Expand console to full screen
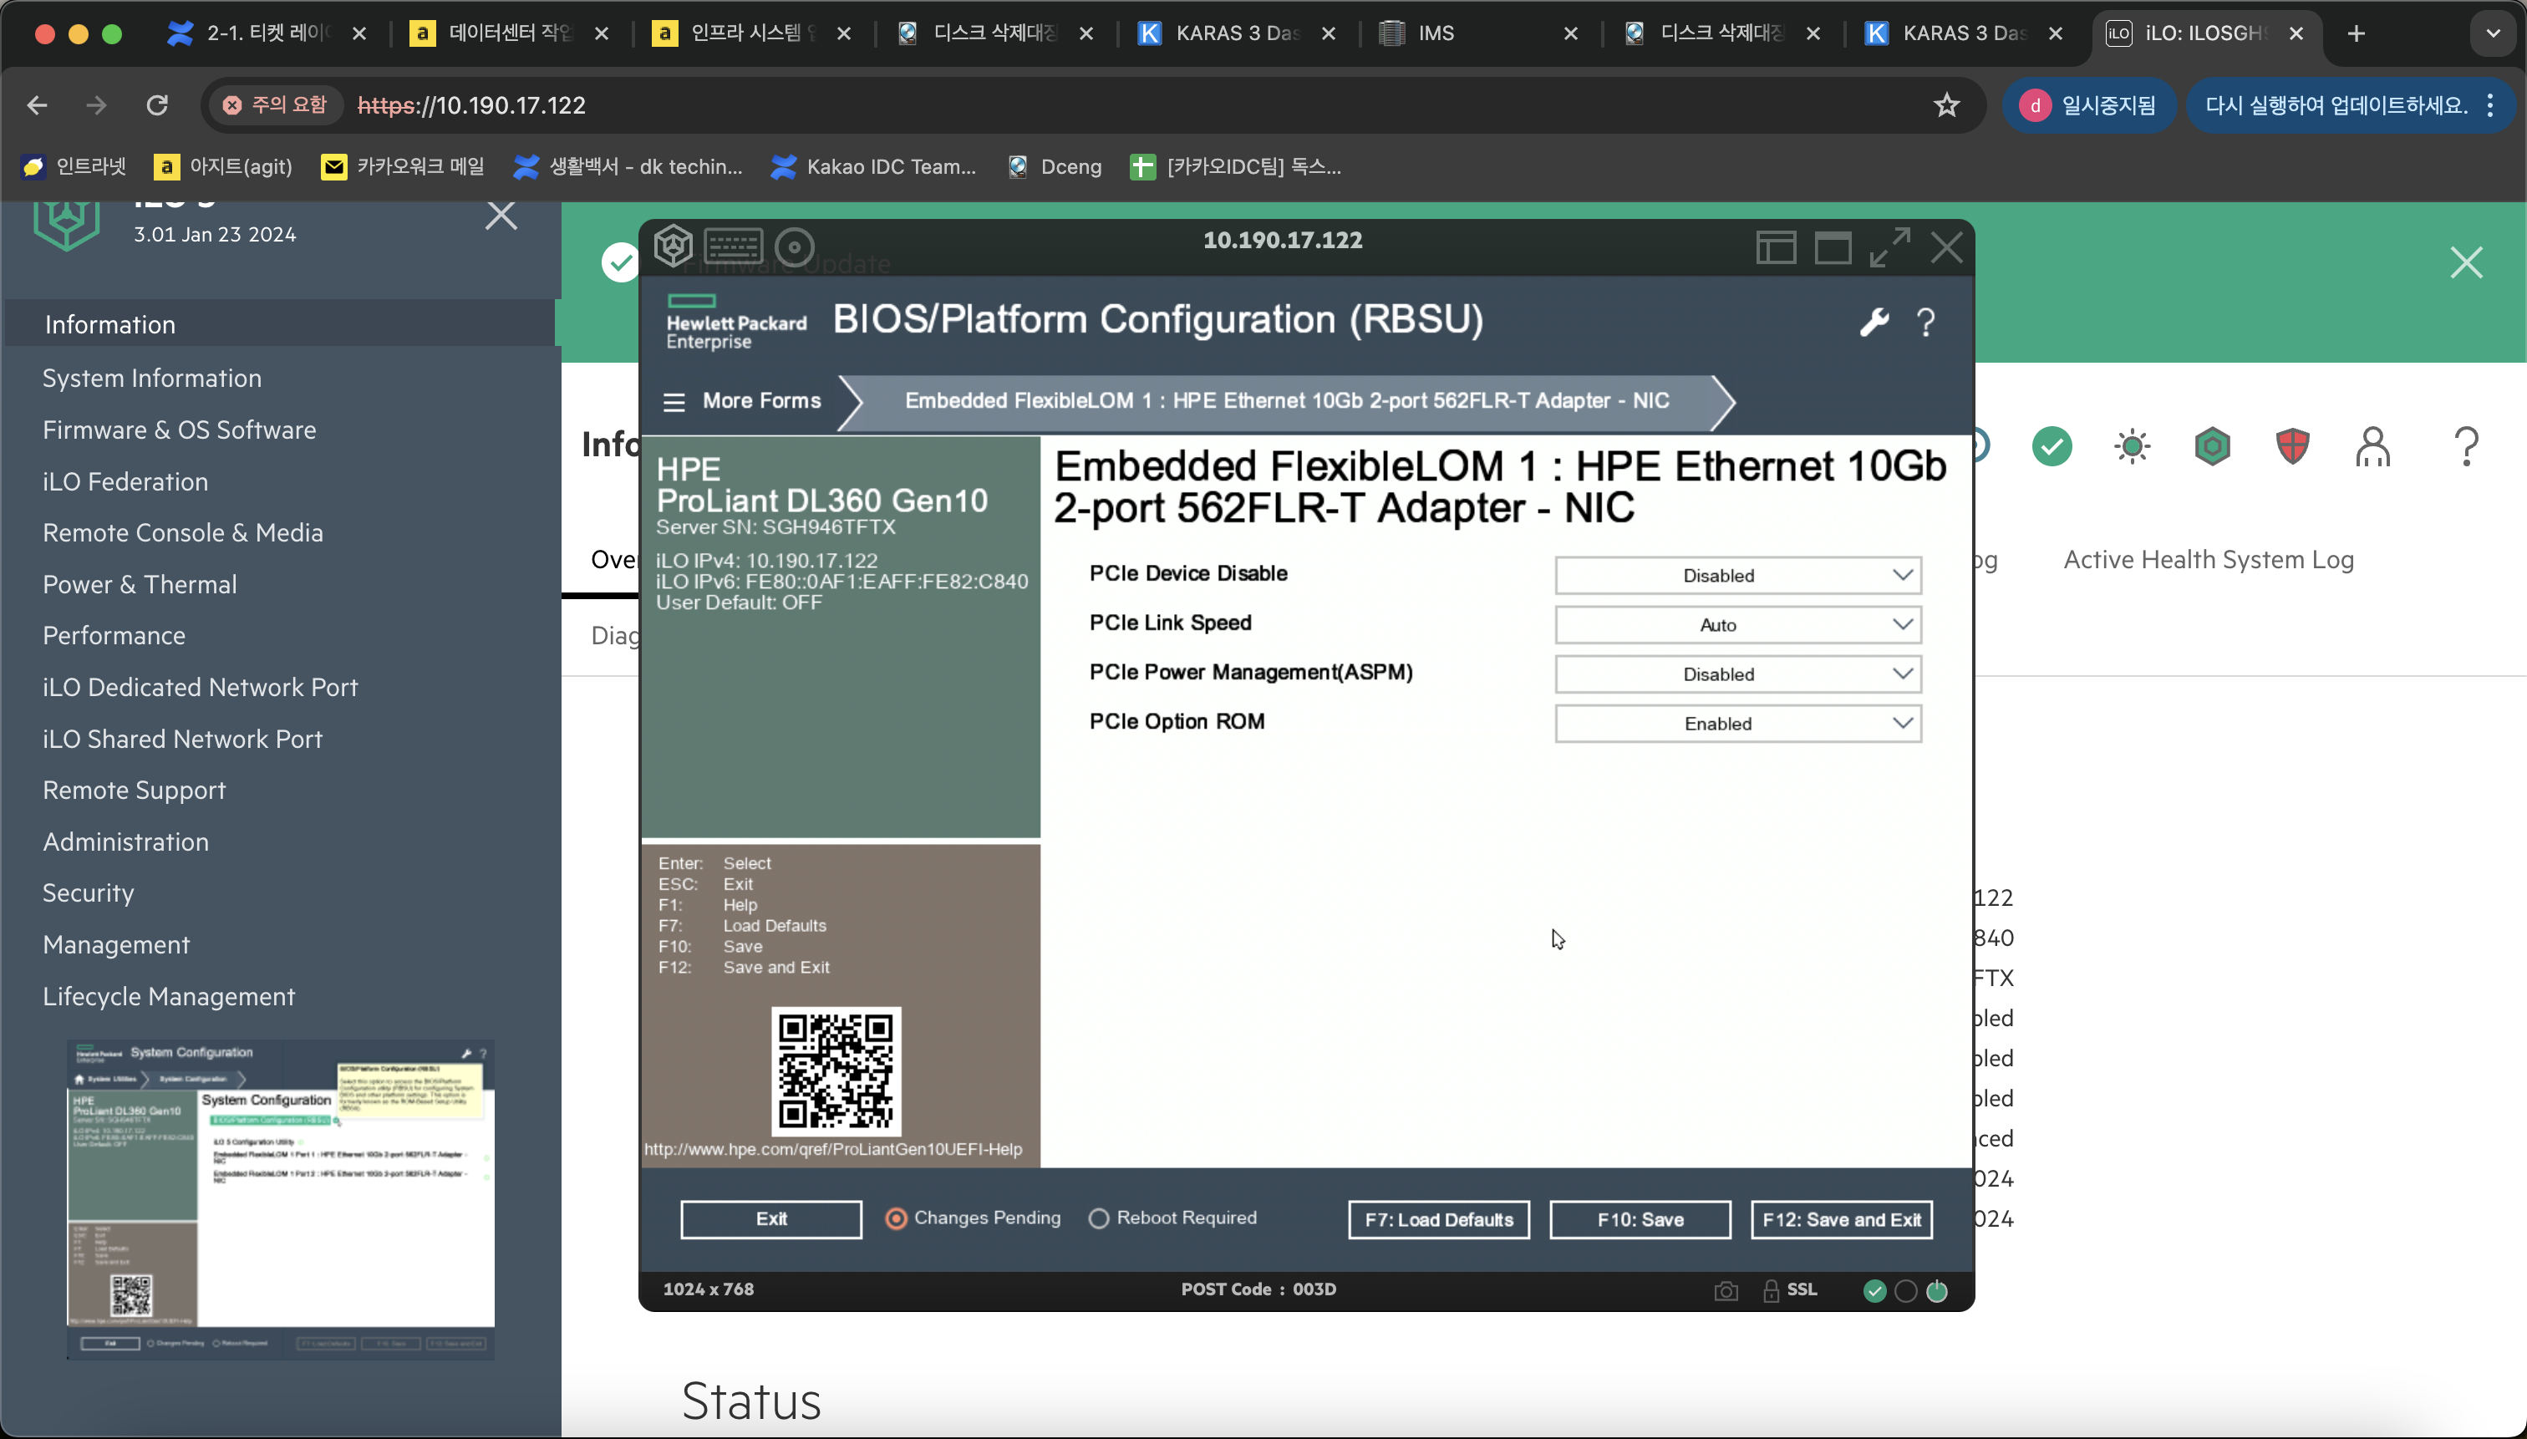2527x1439 pixels. coord(1889,247)
